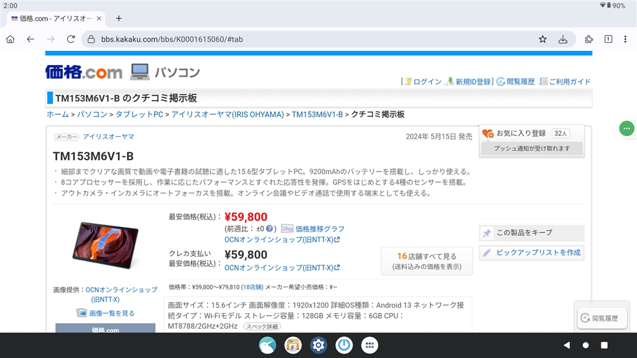Click the power icon in taskbar
The width and height of the screenshot is (637, 358).
coord(344,345)
